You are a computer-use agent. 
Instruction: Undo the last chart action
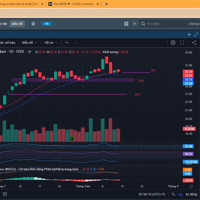tap(67, 43)
